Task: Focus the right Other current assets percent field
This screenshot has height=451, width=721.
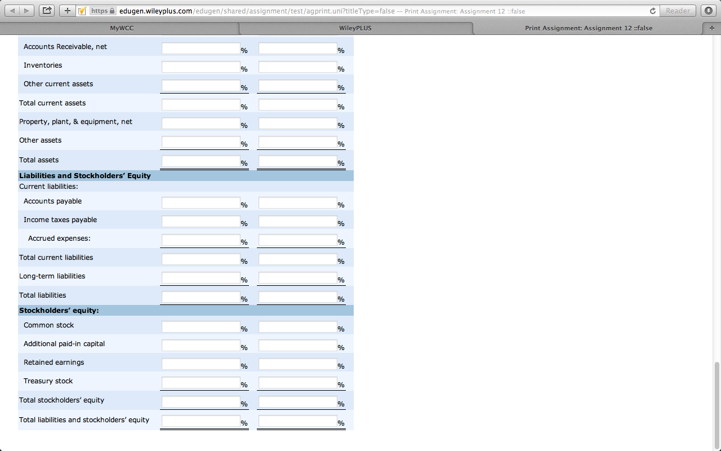Action: tap(298, 86)
